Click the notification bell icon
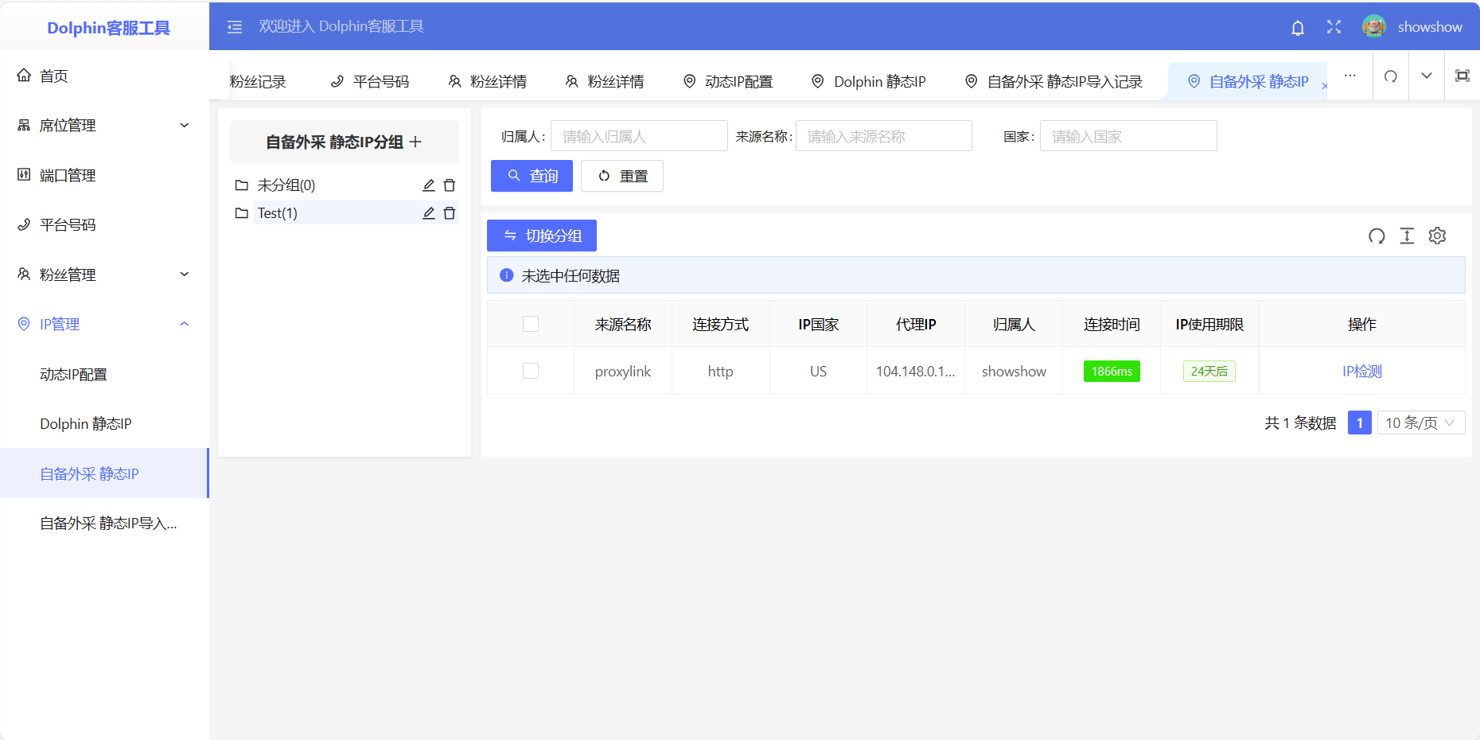The image size is (1480, 740). tap(1297, 28)
